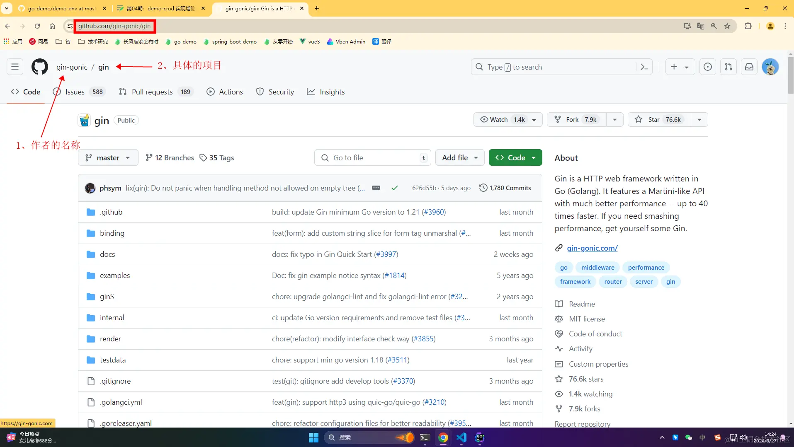Open the browser profile icon

(x=770, y=26)
